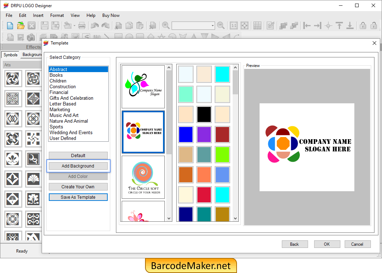Expand the export icon dropdown arrow
The image size is (382, 273).
pyautogui.click(x=74, y=25)
